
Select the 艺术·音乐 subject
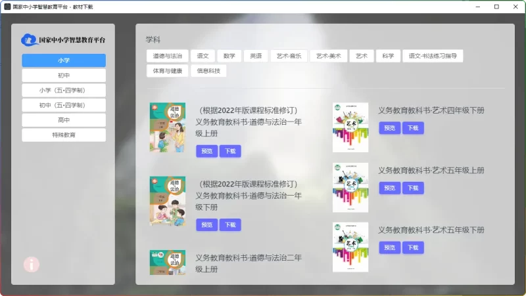point(289,56)
